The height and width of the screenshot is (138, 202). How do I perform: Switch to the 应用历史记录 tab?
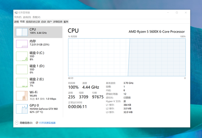click(x=33, y=22)
